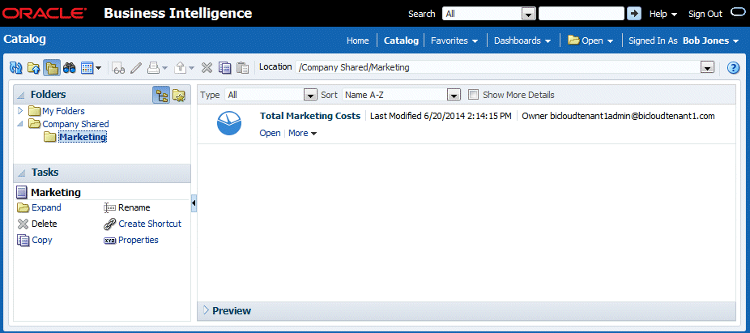The width and height of the screenshot is (750, 333).
Task: Open the Print dropdown arrow
Action: click(x=165, y=68)
